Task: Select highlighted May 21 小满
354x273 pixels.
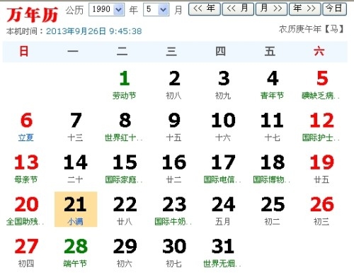Action: pos(76,209)
